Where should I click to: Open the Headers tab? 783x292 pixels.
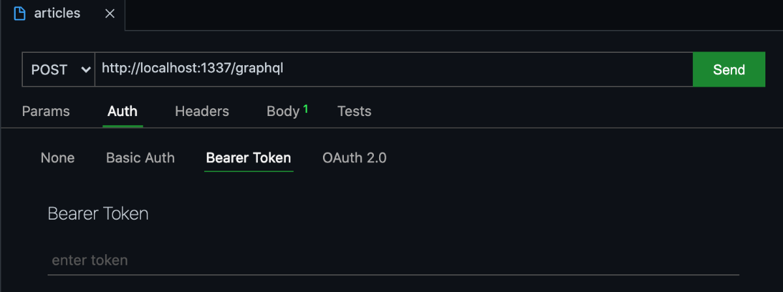(202, 111)
